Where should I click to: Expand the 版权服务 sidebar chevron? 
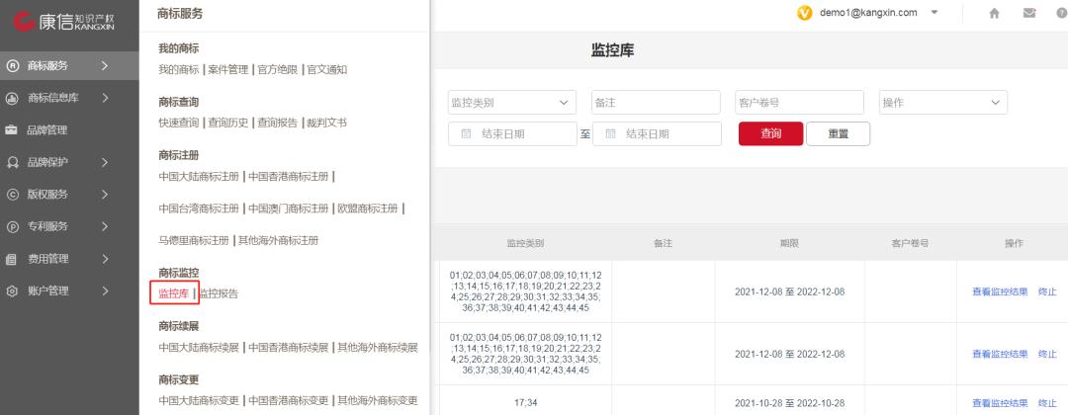pos(105,195)
